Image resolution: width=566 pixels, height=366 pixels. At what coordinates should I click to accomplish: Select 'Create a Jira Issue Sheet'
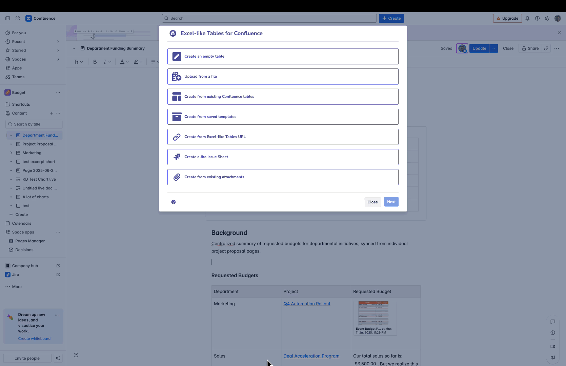click(283, 157)
